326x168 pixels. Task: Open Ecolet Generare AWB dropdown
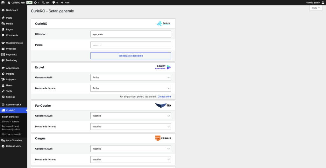(131, 77)
